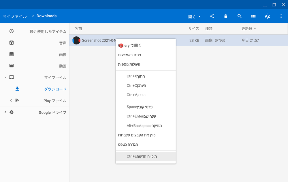Image resolution: width=288 pixels, height=182 pixels.
Task: Click the 画像（PNG）type cell
Action: coord(215,40)
